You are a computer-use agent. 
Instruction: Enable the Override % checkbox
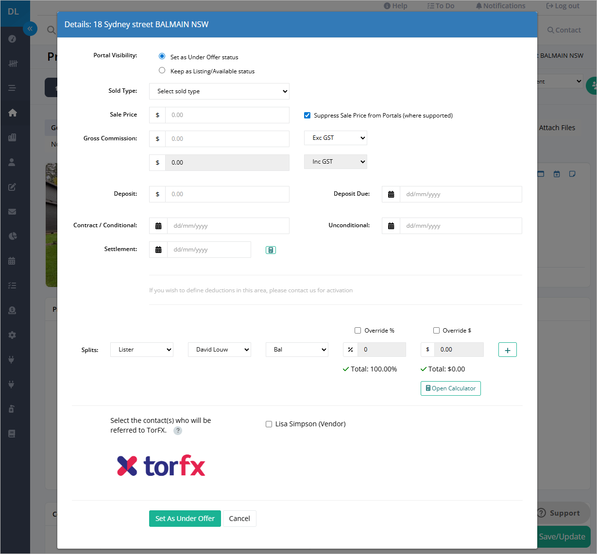point(358,331)
